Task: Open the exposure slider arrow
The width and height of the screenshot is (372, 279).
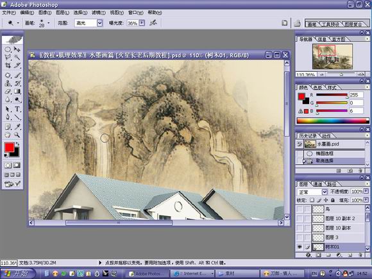Action: (142, 23)
